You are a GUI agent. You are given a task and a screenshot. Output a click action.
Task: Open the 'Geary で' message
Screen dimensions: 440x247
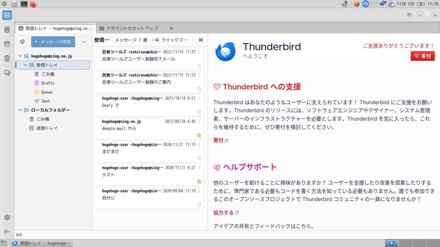(x=149, y=105)
